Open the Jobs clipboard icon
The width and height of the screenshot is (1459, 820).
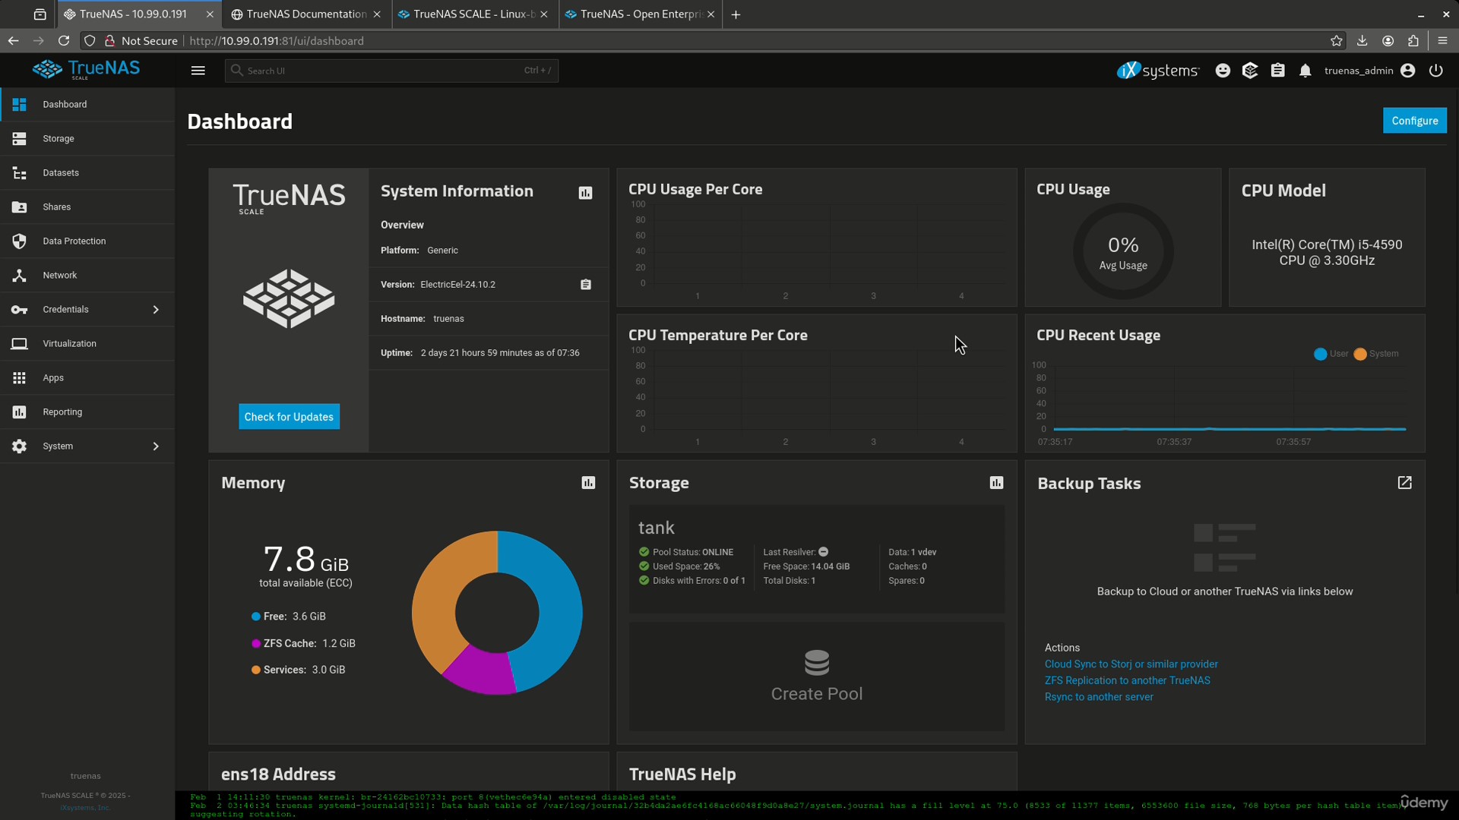[x=1278, y=71]
